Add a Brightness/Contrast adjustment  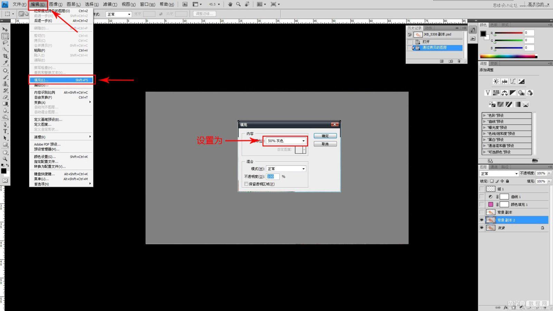click(496, 82)
